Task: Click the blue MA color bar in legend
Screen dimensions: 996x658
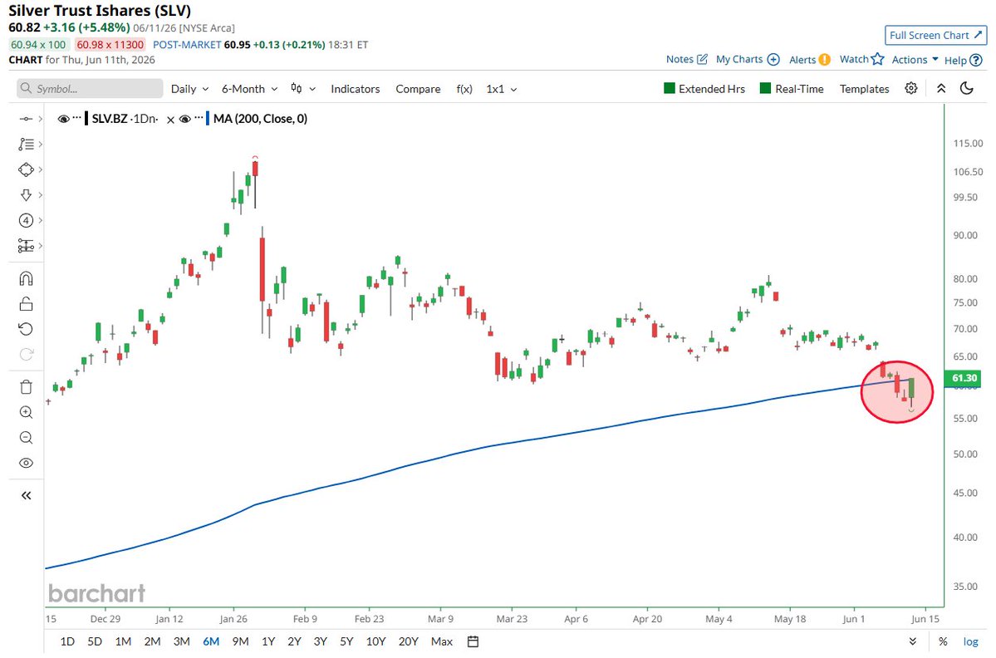Action: (208, 119)
